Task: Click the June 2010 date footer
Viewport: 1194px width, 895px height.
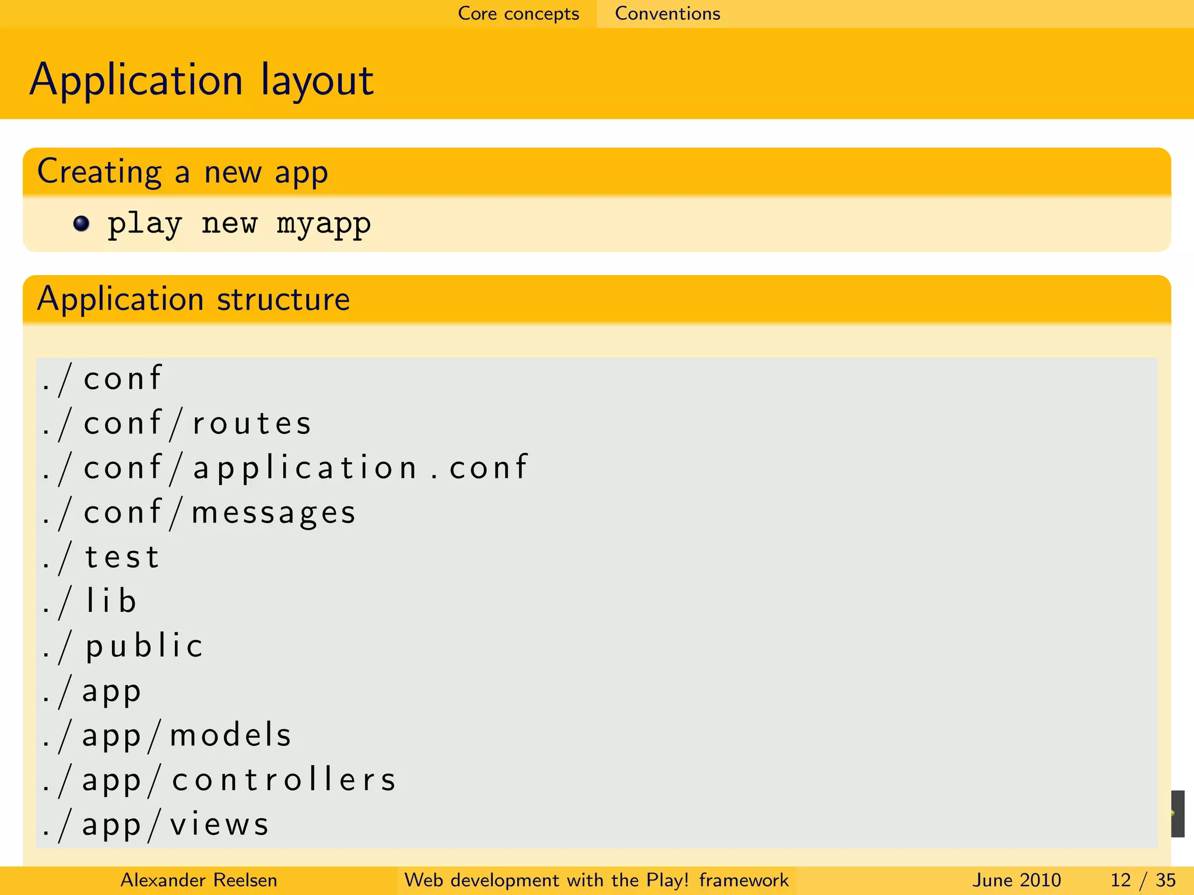Action: click(1016, 880)
